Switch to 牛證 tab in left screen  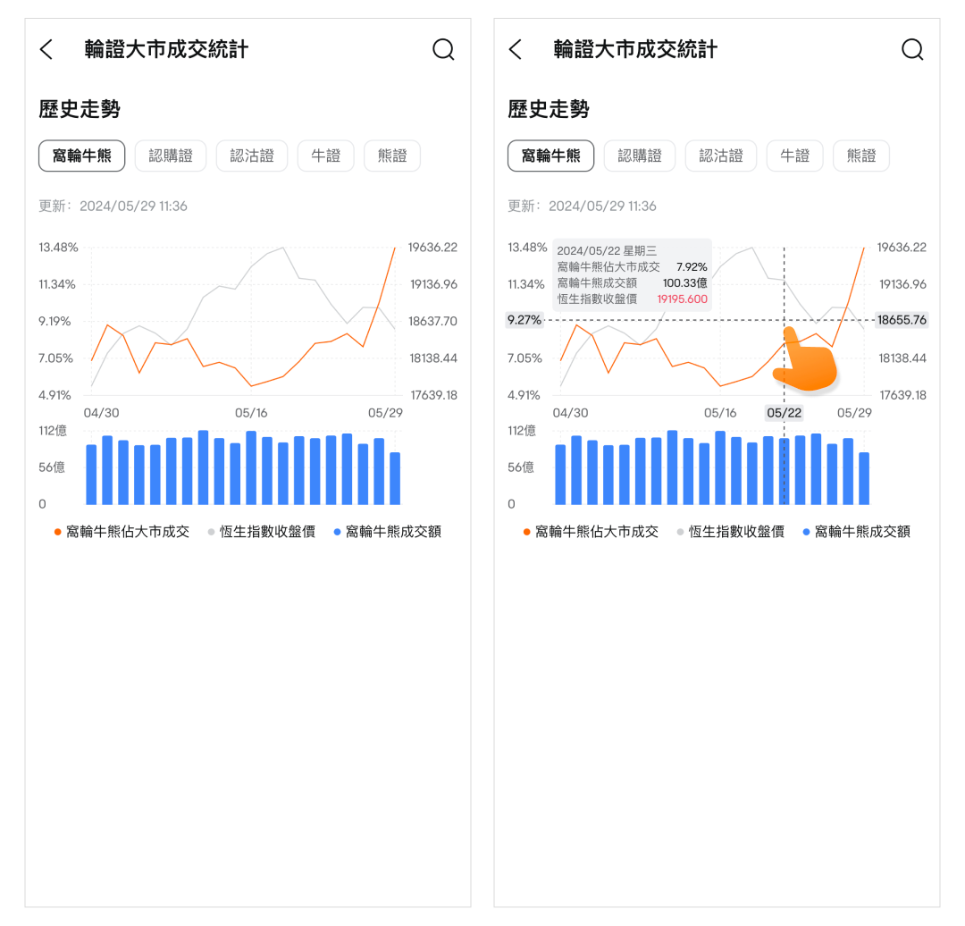pos(325,156)
